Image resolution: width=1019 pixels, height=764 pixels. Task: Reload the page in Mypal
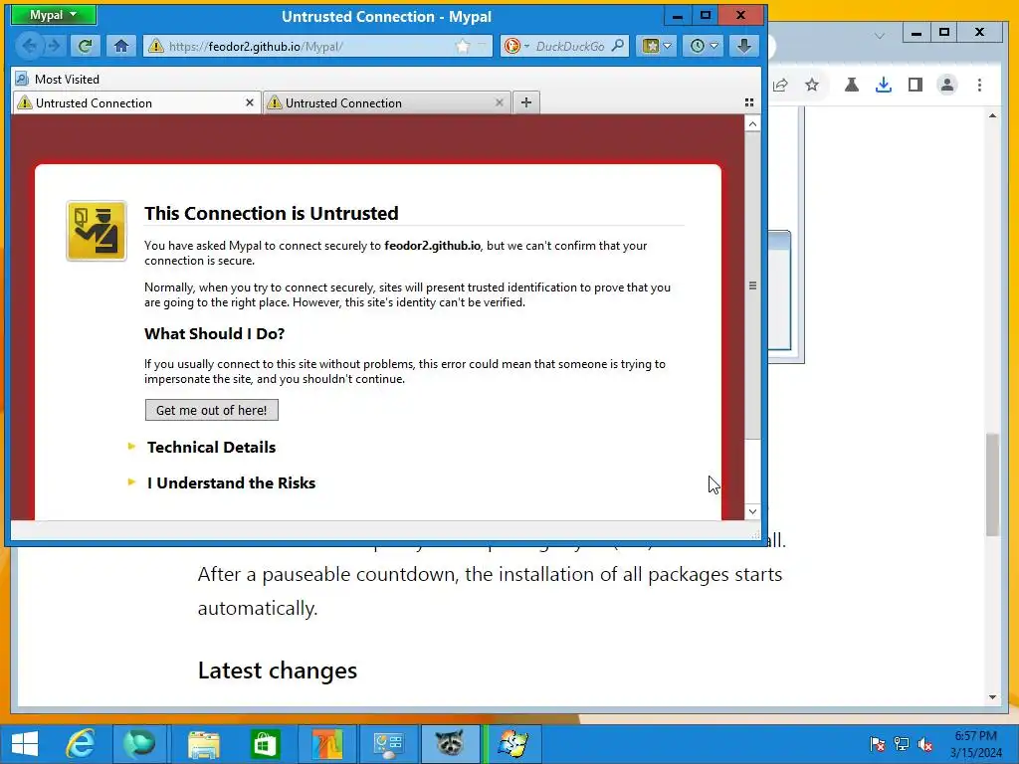(x=85, y=46)
